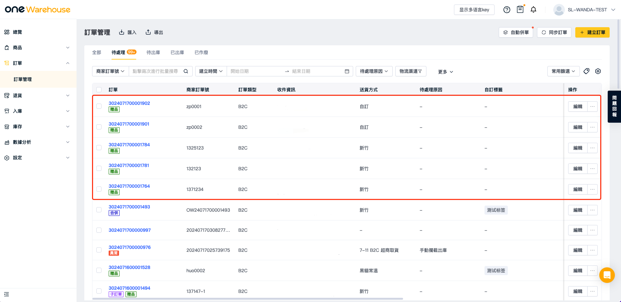The image size is (621, 302).
Task: Open the 待處理原因 filter dropdown
Action: coord(374,71)
